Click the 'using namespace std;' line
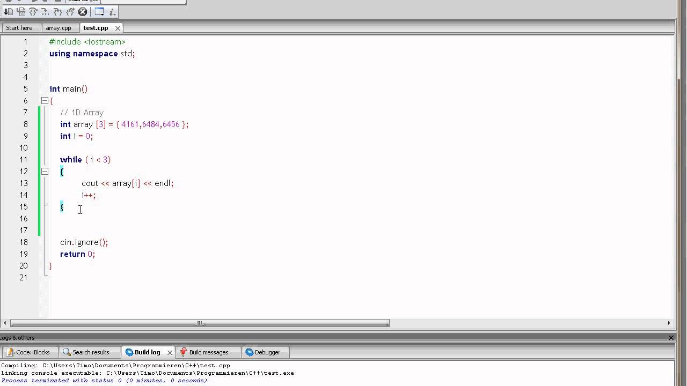The width and height of the screenshot is (687, 386). 92,54
